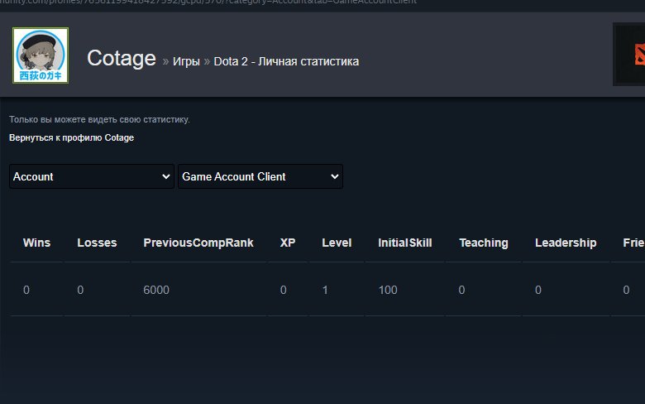Select the 6000 PreviousCompRank value
The height and width of the screenshot is (404, 645).
coord(156,290)
